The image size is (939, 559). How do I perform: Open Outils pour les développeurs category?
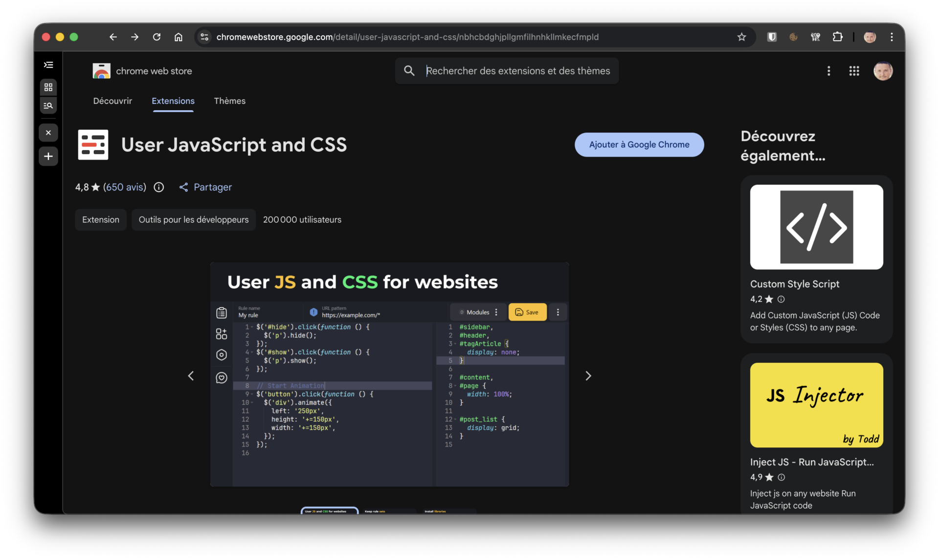194,220
